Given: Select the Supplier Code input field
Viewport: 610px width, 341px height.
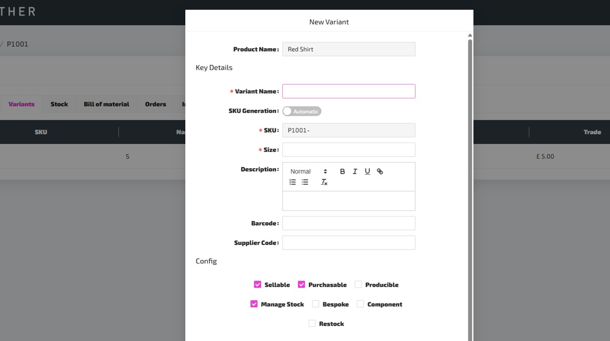Looking at the screenshot, I should (349, 243).
